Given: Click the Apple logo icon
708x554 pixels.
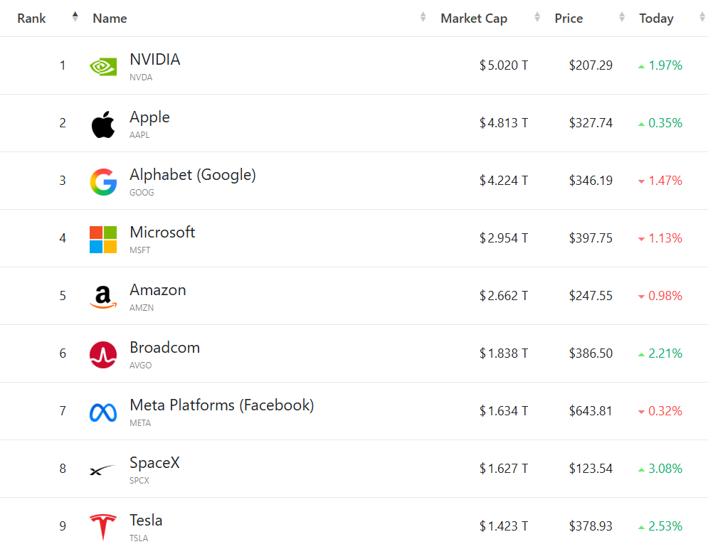Looking at the screenshot, I should (x=103, y=124).
